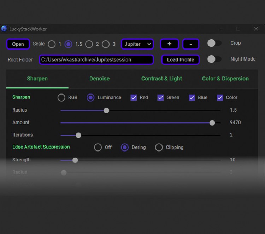Click the minus zoom-out button
The height and width of the screenshot is (234, 265).
click(x=191, y=44)
